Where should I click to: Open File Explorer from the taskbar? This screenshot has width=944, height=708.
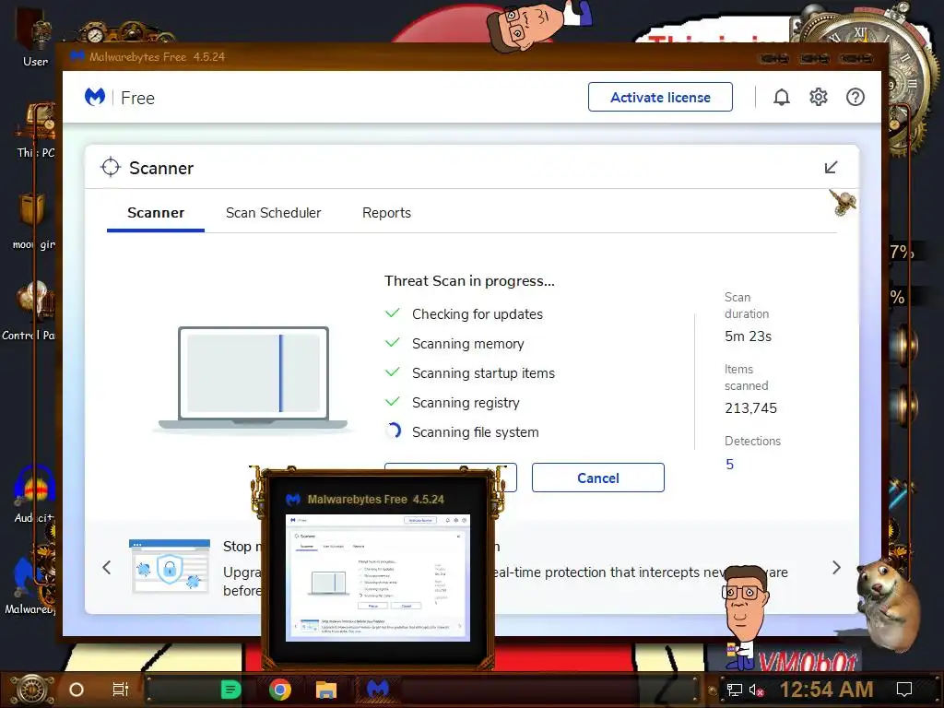(x=325, y=690)
